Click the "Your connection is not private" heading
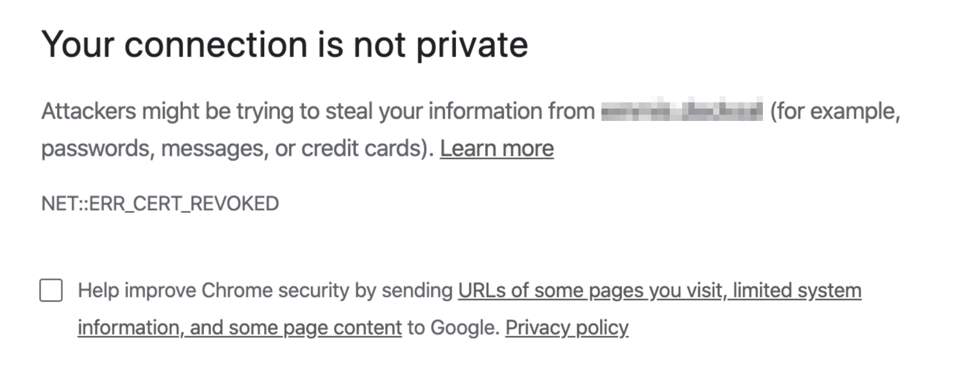963x384 pixels. 284,44
